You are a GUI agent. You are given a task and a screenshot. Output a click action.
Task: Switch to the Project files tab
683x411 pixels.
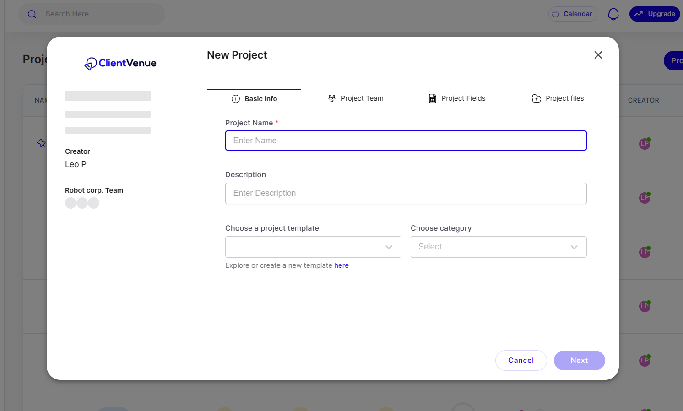(564, 98)
